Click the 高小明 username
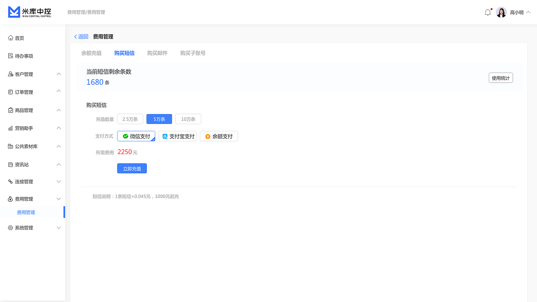Image resolution: width=537 pixels, height=302 pixels. point(516,13)
